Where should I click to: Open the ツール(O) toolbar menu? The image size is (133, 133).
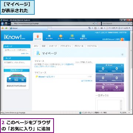tap(124, 28)
